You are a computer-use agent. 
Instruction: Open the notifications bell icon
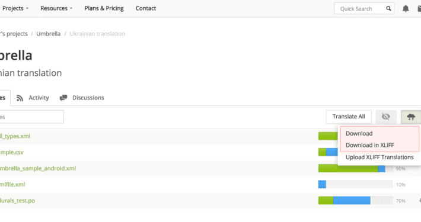(x=406, y=8)
